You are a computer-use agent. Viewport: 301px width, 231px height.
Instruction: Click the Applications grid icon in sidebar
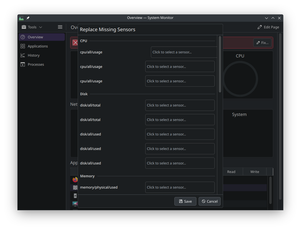pyautogui.click(x=23, y=46)
